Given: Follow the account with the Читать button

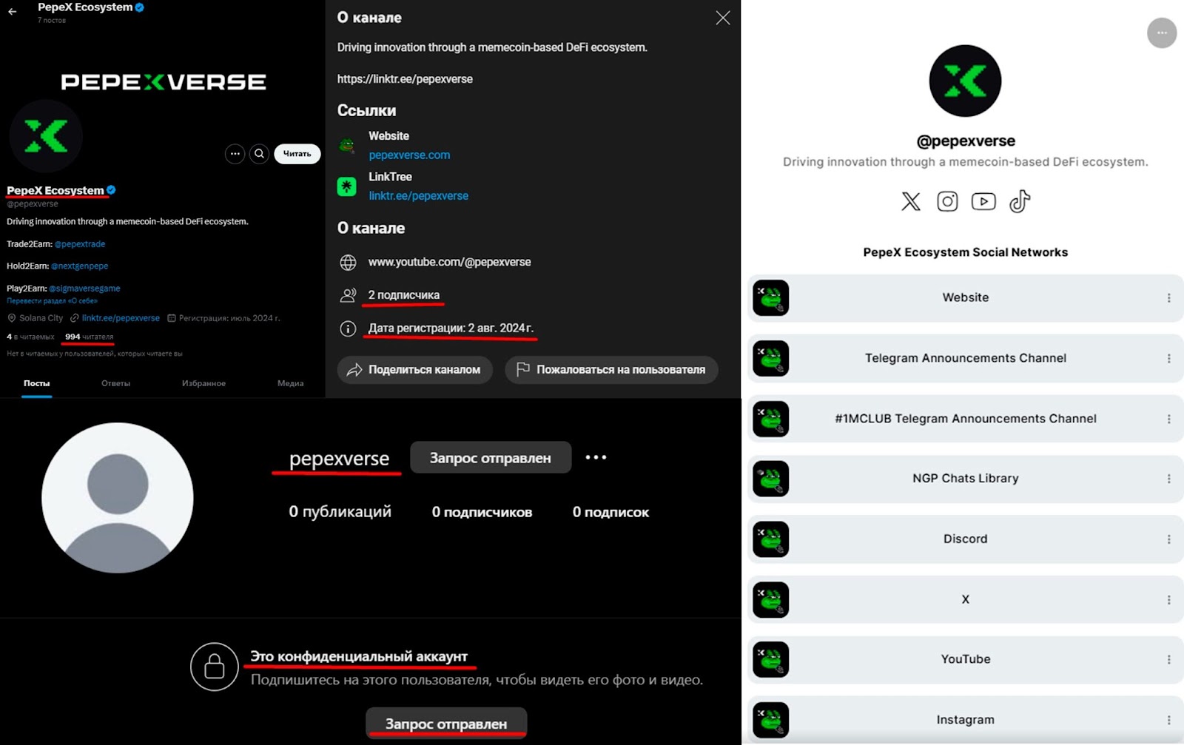Looking at the screenshot, I should tap(297, 154).
